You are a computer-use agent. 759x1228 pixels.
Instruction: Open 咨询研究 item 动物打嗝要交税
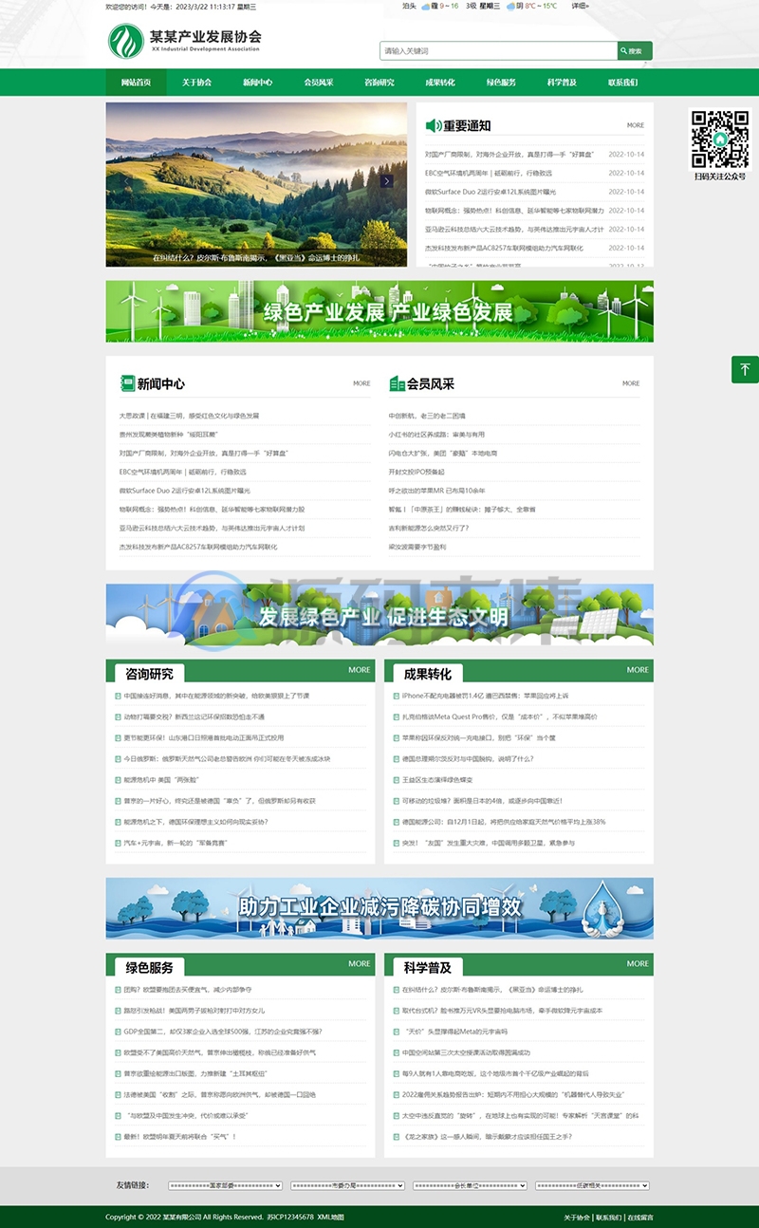(194, 716)
